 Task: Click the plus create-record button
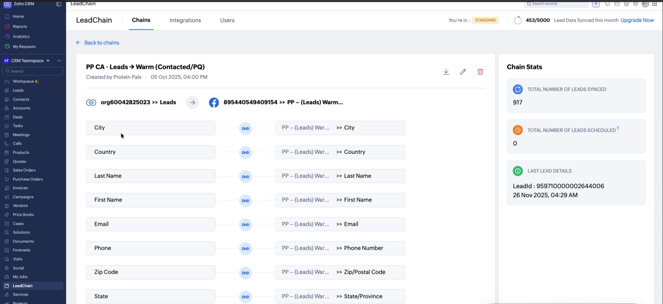tap(596, 4)
